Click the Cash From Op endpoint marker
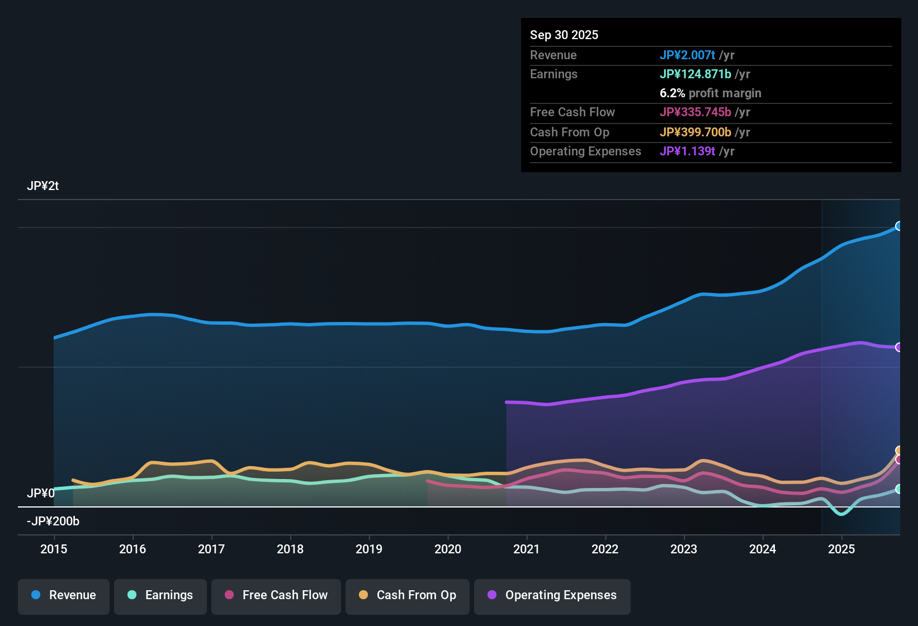This screenshot has height=626, width=918. [899, 450]
